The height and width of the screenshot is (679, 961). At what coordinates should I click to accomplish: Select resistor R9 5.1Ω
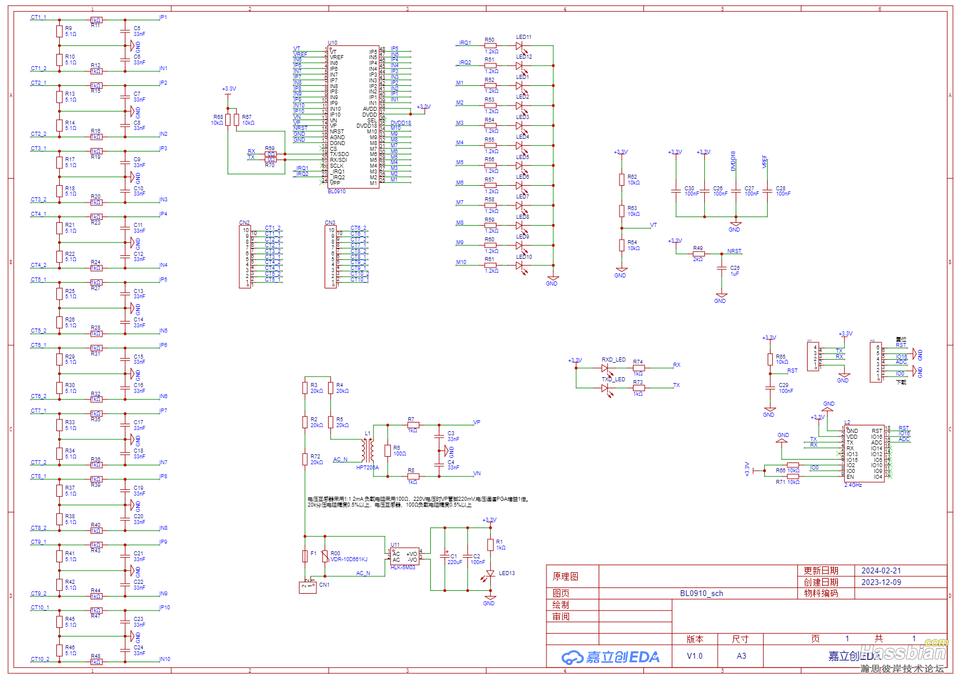tap(59, 31)
